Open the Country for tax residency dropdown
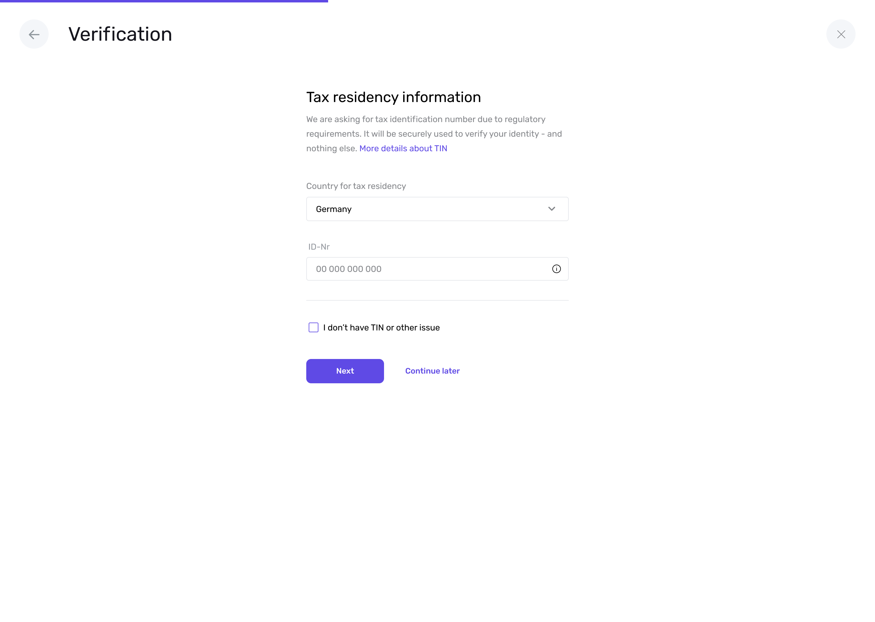The width and height of the screenshot is (875, 622). (x=437, y=209)
